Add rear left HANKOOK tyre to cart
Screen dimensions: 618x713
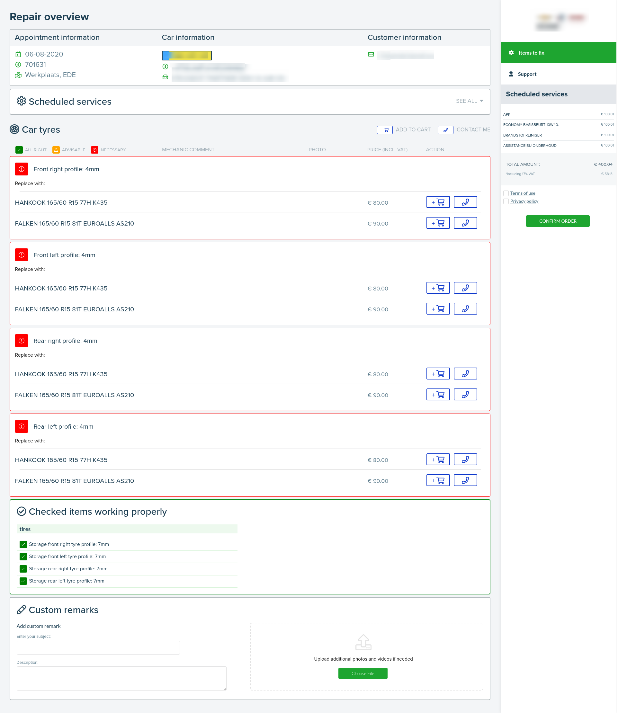coord(438,459)
